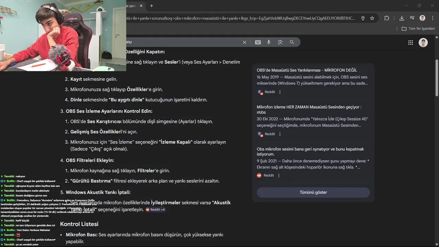The image size is (439, 247).
Task: Click the location permission icon in address bar
Action: tap(363, 18)
